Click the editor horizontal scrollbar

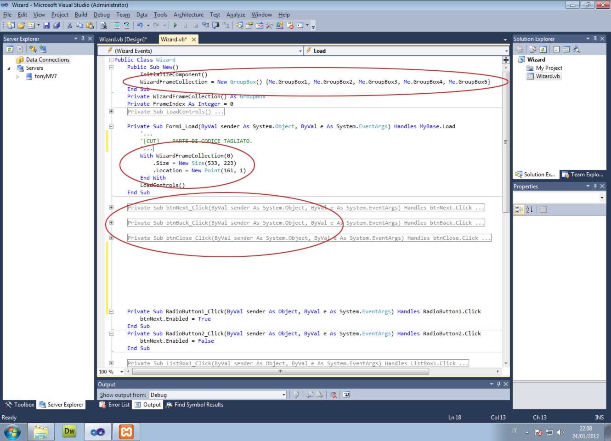(281, 372)
